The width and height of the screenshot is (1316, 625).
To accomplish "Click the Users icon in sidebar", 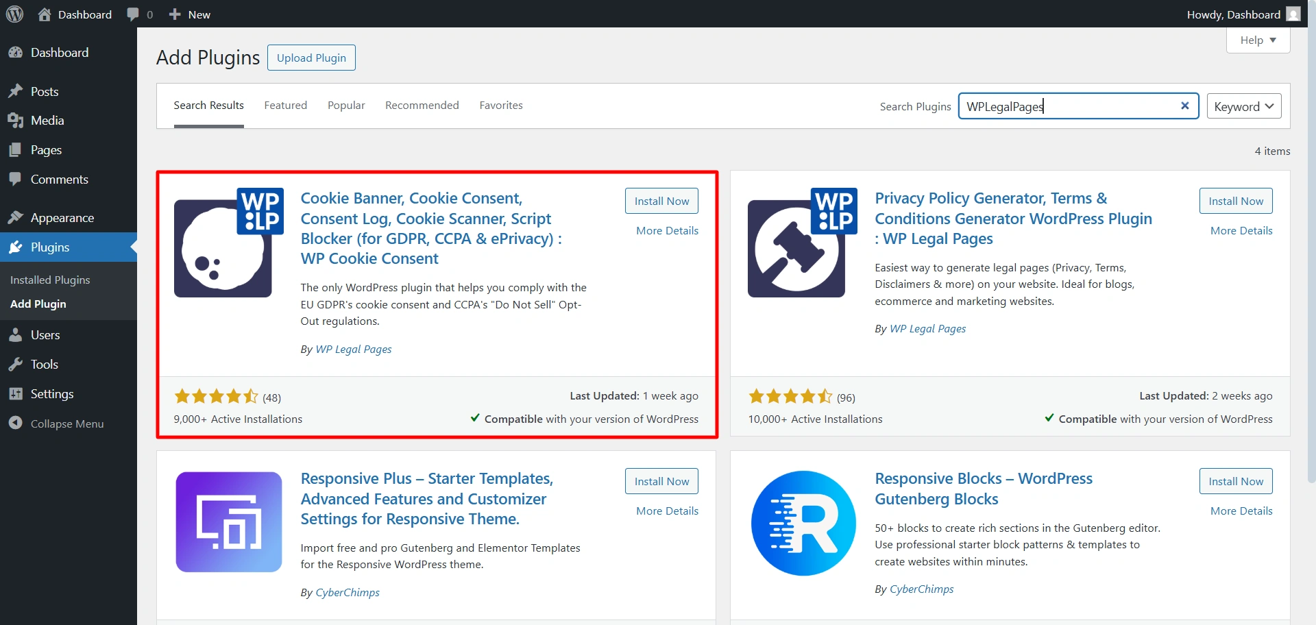I will point(16,334).
